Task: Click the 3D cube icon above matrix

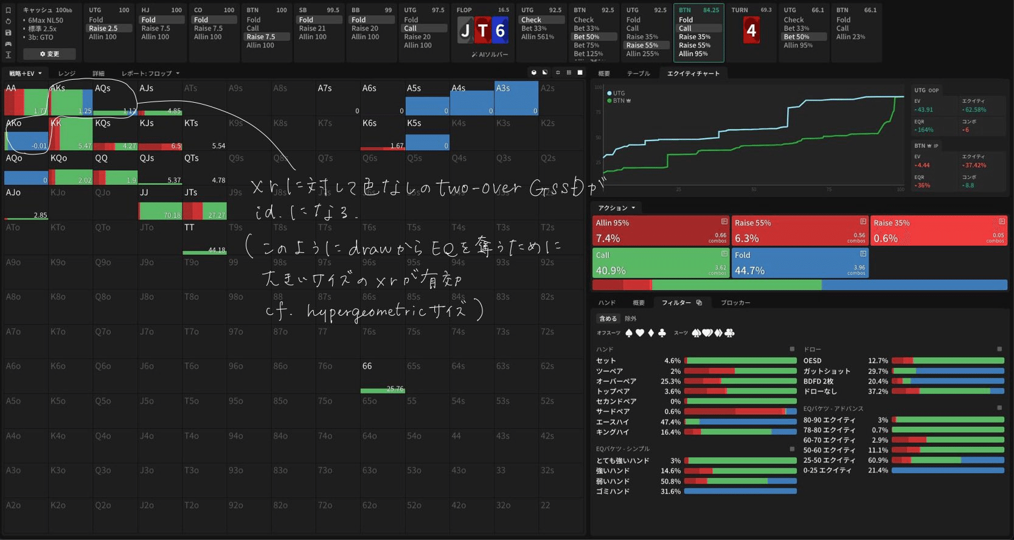Action: tap(534, 72)
